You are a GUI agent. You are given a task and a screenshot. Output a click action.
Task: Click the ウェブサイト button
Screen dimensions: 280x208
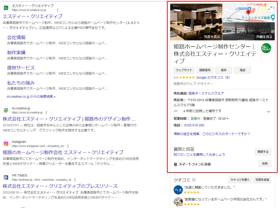click(184, 70)
